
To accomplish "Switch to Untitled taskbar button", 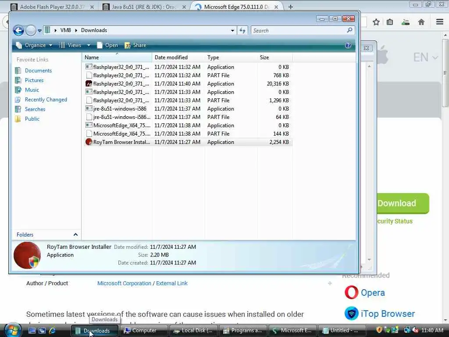I will [342, 330].
